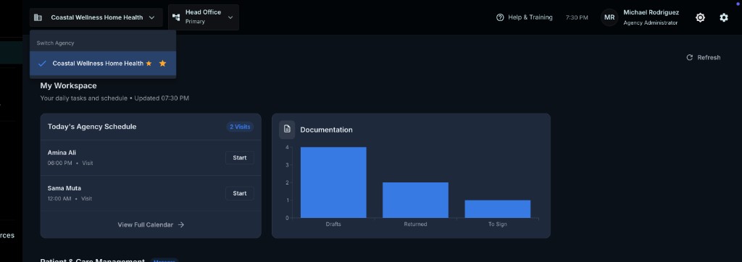Click the Amina Ali name
The height and width of the screenshot is (262, 742).
(x=62, y=153)
